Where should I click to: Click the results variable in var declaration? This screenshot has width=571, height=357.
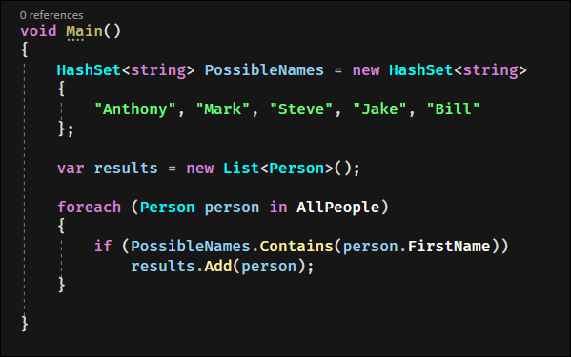coord(126,169)
